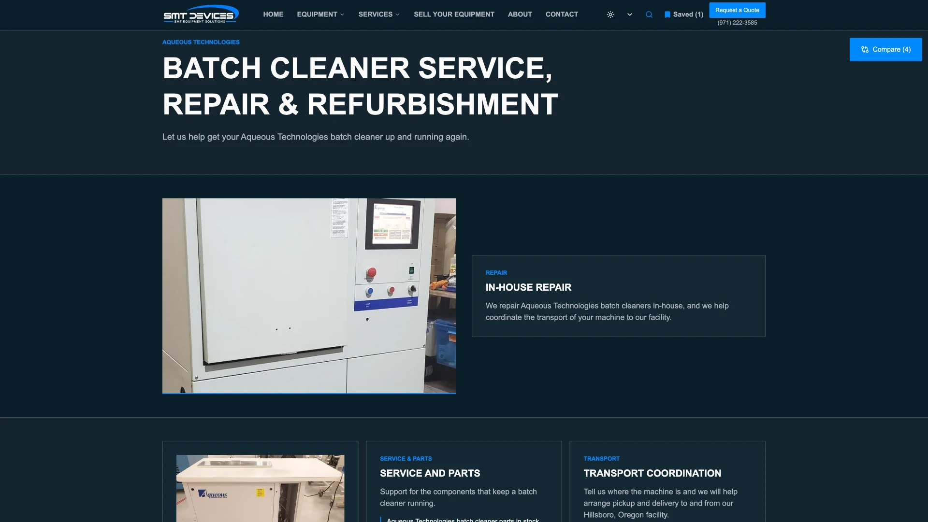928x522 pixels.
Task: Click the Request a Quote button
Action: pyautogui.click(x=737, y=10)
